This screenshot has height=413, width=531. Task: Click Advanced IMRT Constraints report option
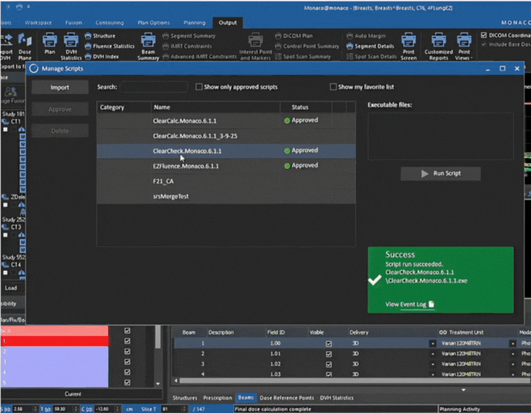click(x=200, y=56)
